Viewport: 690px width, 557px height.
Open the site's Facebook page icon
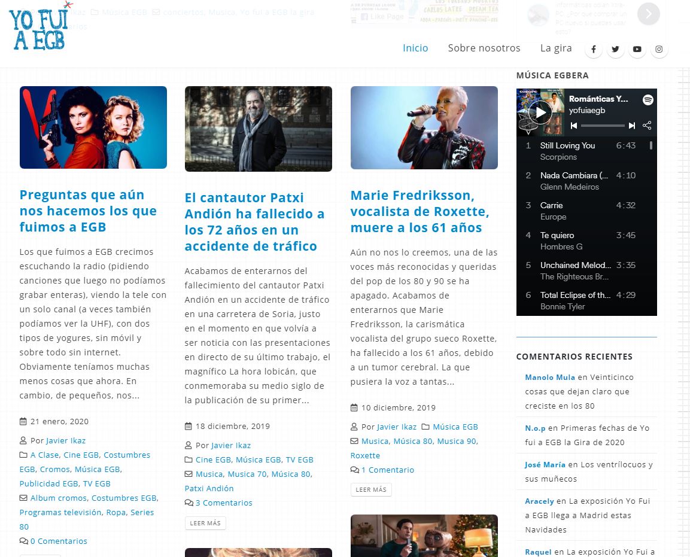click(x=593, y=50)
